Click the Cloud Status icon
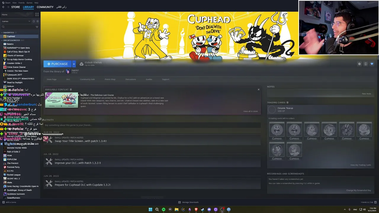Viewport: 379px width, 213px height. [81, 64]
